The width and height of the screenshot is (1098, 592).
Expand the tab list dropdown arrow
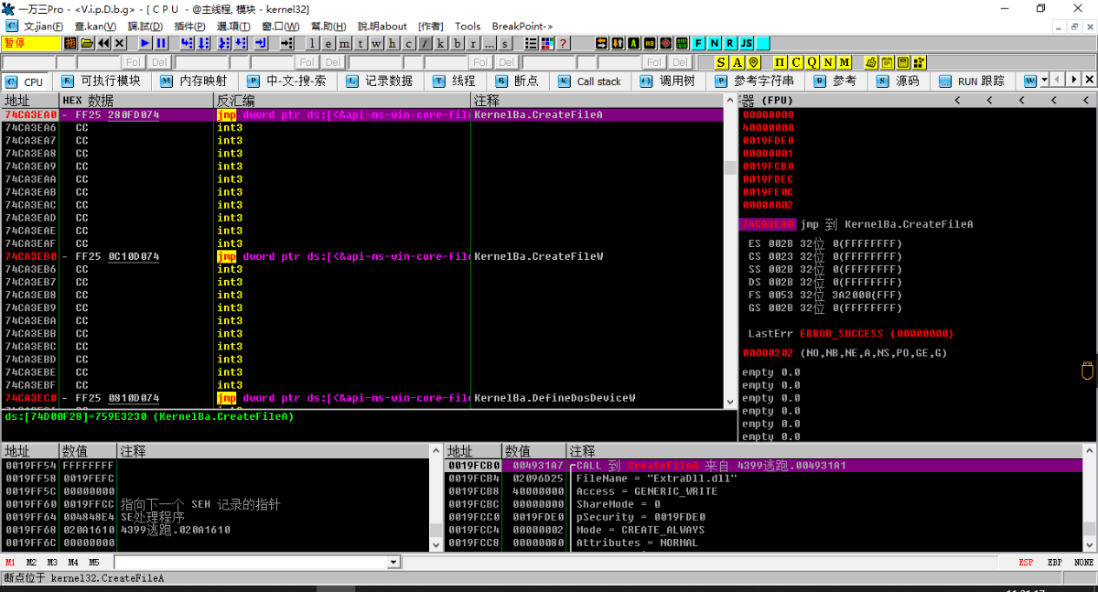click(1043, 81)
